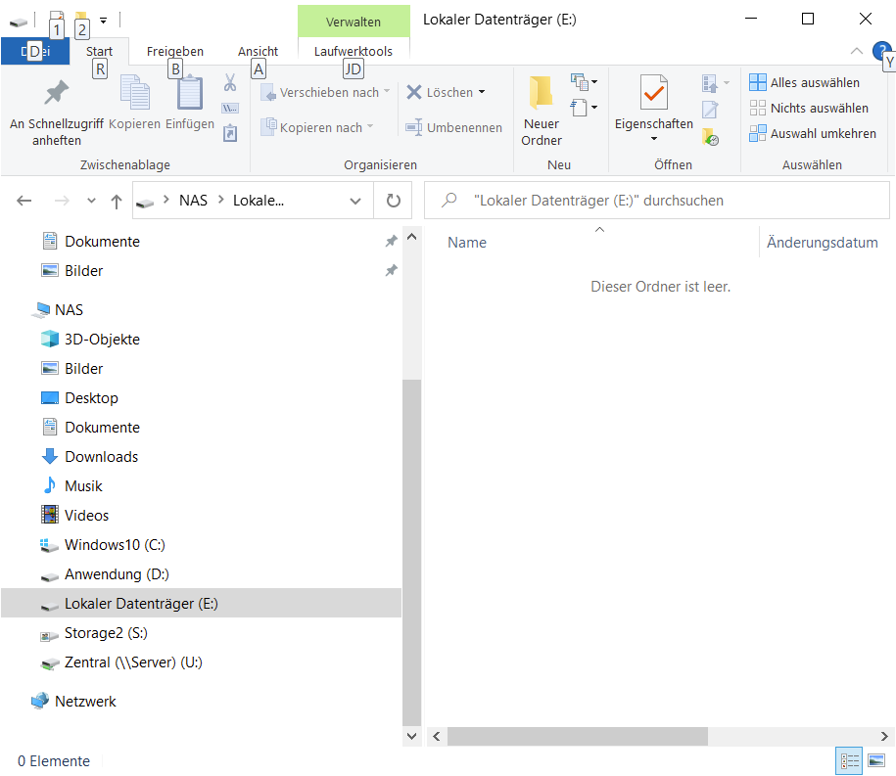Open the Freigeben ribbon tab
This screenshot has width=896, height=776.
click(175, 52)
